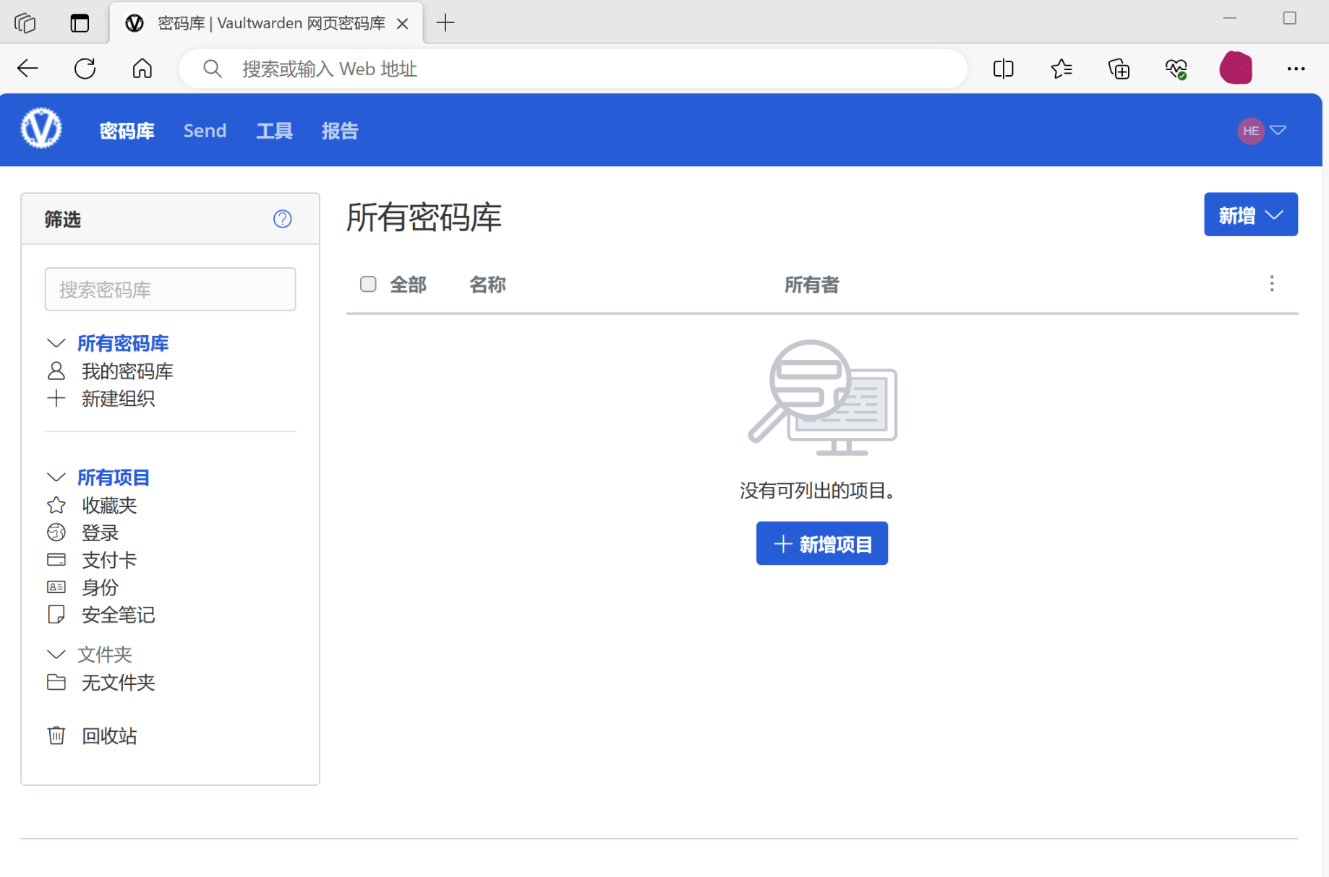Image resolution: width=1329 pixels, height=877 pixels.
Task: Collapse the 文件夹 section
Action: (x=56, y=654)
